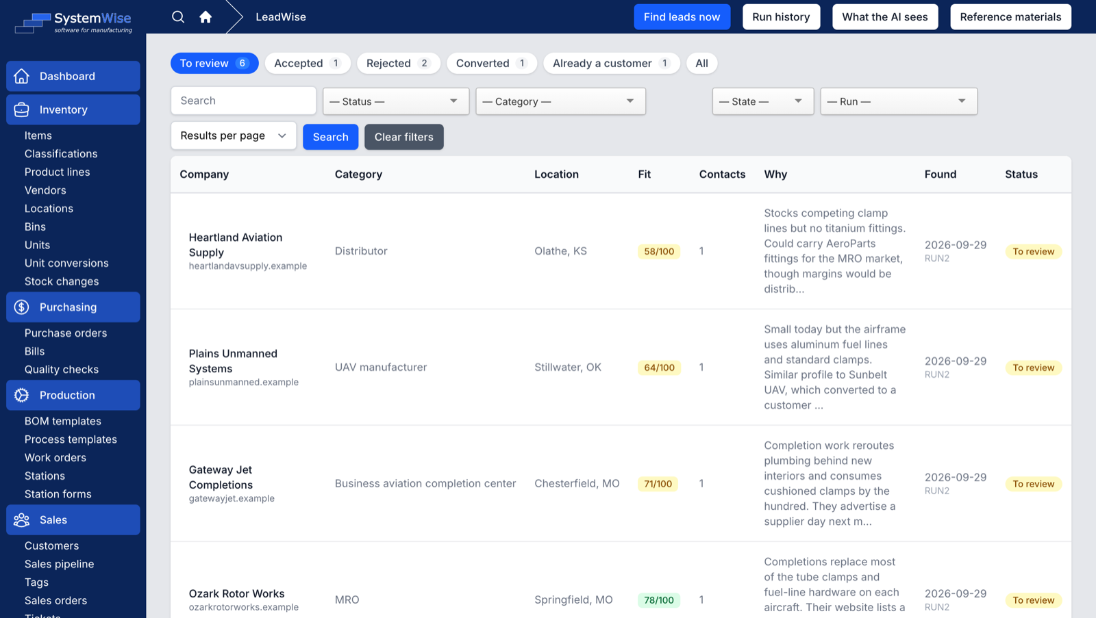Open What the AI sees
Image resolution: width=1096 pixels, height=618 pixels.
[x=884, y=17]
